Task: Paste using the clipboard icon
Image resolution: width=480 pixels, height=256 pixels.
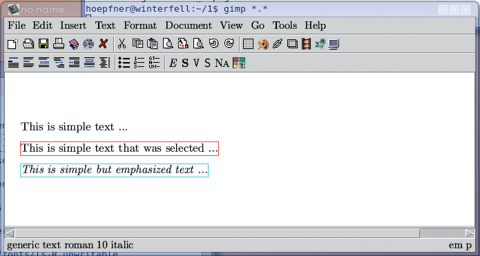Action: (152, 44)
